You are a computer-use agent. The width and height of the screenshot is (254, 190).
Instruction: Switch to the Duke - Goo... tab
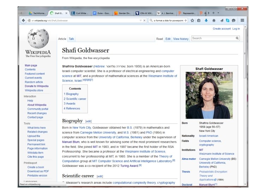[x=102, y=13]
